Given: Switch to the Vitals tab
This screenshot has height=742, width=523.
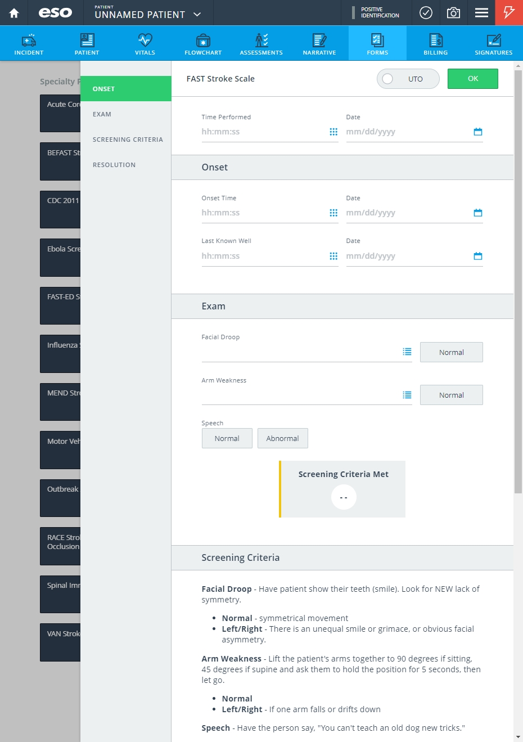Looking at the screenshot, I should 145,44.
